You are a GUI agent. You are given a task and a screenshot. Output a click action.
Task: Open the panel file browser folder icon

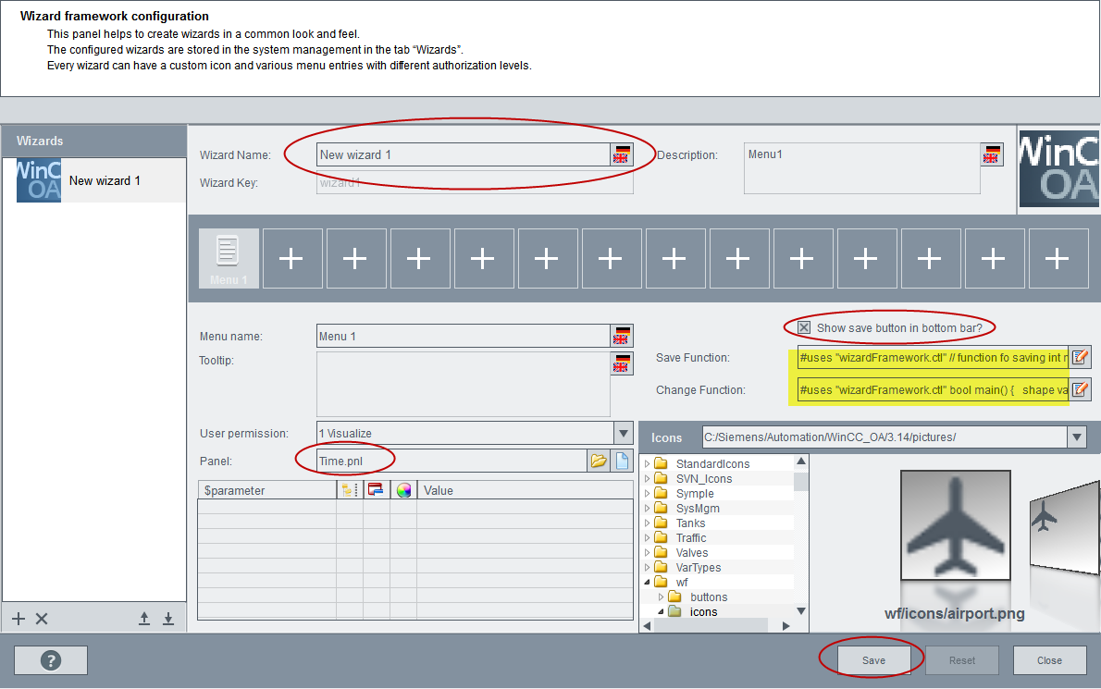click(598, 461)
